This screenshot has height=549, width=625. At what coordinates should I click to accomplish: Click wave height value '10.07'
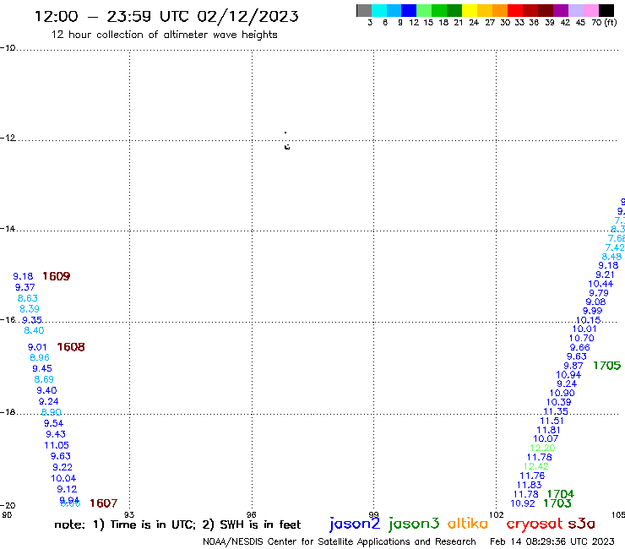[546, 439]
